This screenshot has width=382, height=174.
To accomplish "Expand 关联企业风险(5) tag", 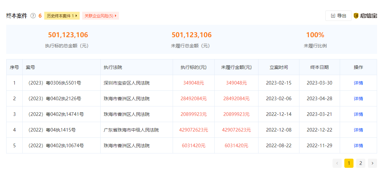I will point(100,16).
